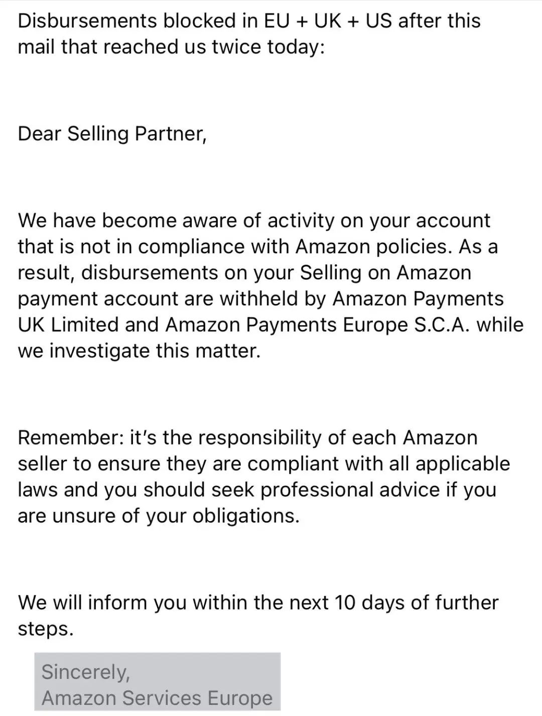Click 'mail that reached us twice today:' line
The width and height of the screenshot is (542, 716).
(x=171, y=47)
